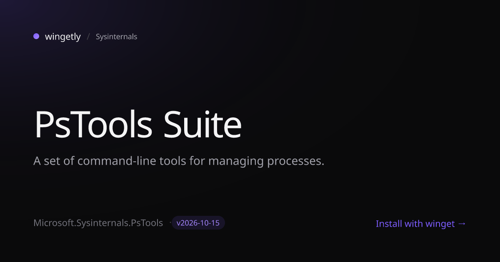Click the description "A set of command-line tools"
This screenshot has height=262, width=500.
click(178, 161)
